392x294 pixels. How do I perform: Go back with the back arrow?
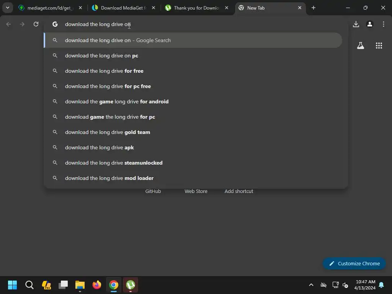(x=8, y=24)
